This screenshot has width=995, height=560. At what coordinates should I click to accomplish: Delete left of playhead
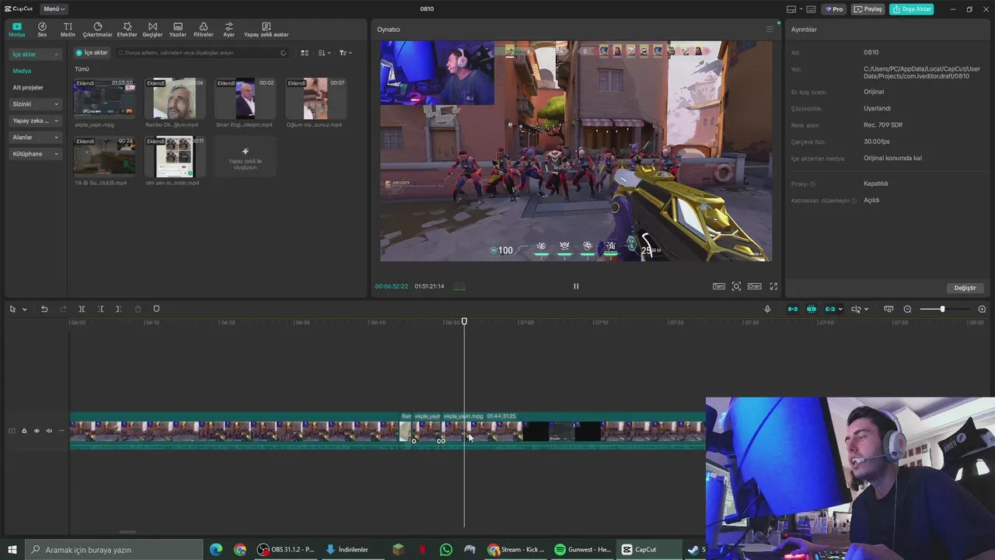tap(100, 310)
